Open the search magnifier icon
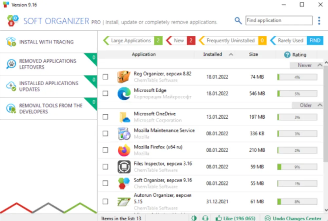The image size is (328, 221). pyautogui.click(x=238, y=20)
